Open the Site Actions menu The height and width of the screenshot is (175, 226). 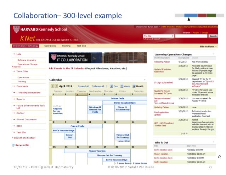click(x=208, y=47)
